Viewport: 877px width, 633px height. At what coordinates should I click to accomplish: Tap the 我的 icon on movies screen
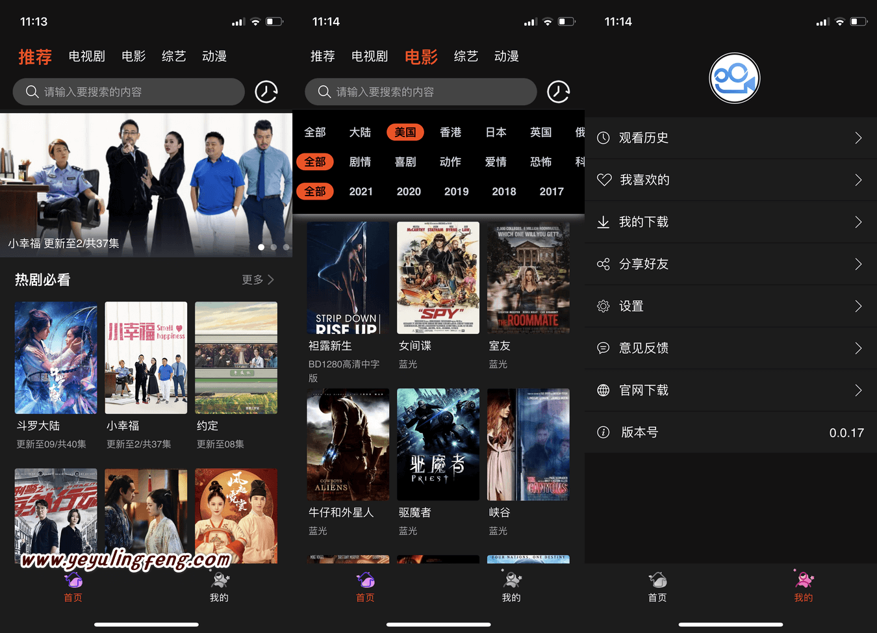point(512,579)
